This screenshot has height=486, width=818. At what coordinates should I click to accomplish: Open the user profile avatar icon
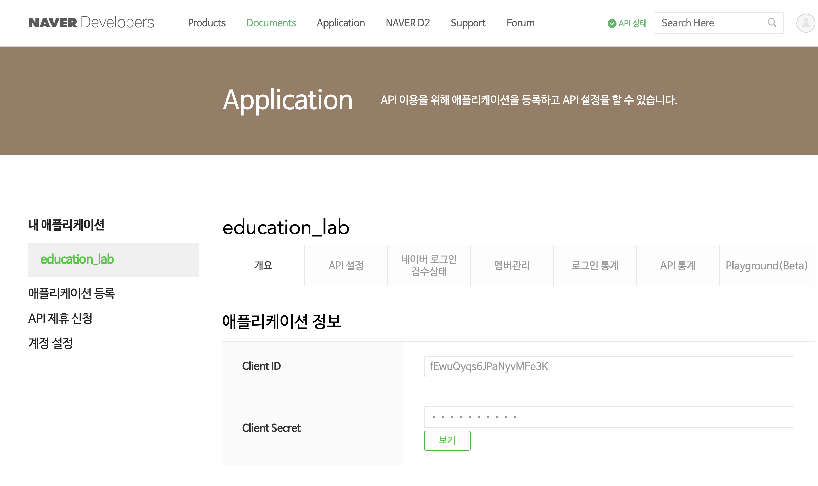pyautogui.click(x=805, y=23)
